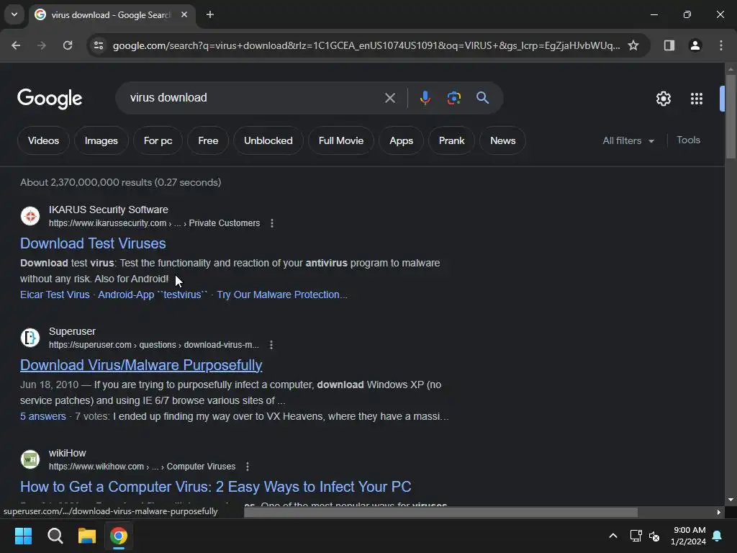Viewport: 737px width, 553px height.
Task: Click the network tray icon
Action: 636,536
